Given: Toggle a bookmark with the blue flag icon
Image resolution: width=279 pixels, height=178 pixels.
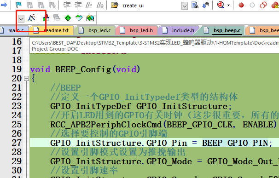Looking at the screenshot, I should pyautogui.click(x=18, y=5).
